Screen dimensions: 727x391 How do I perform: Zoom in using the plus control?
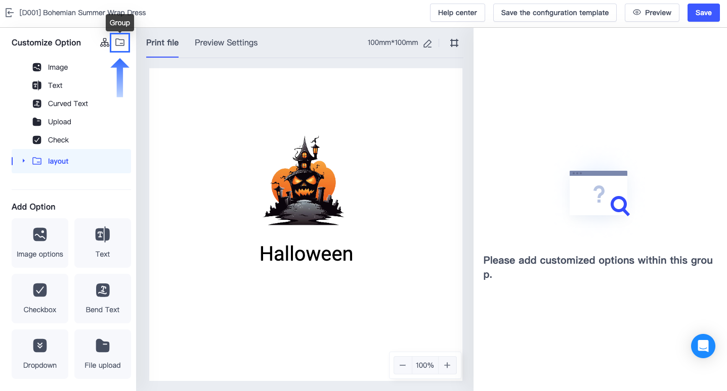click(x=447, y=365)
